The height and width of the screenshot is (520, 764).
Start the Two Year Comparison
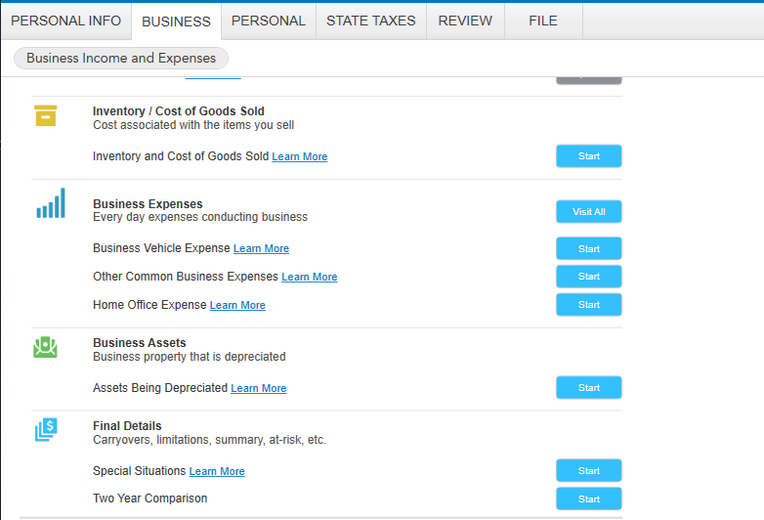coord(588,499)
